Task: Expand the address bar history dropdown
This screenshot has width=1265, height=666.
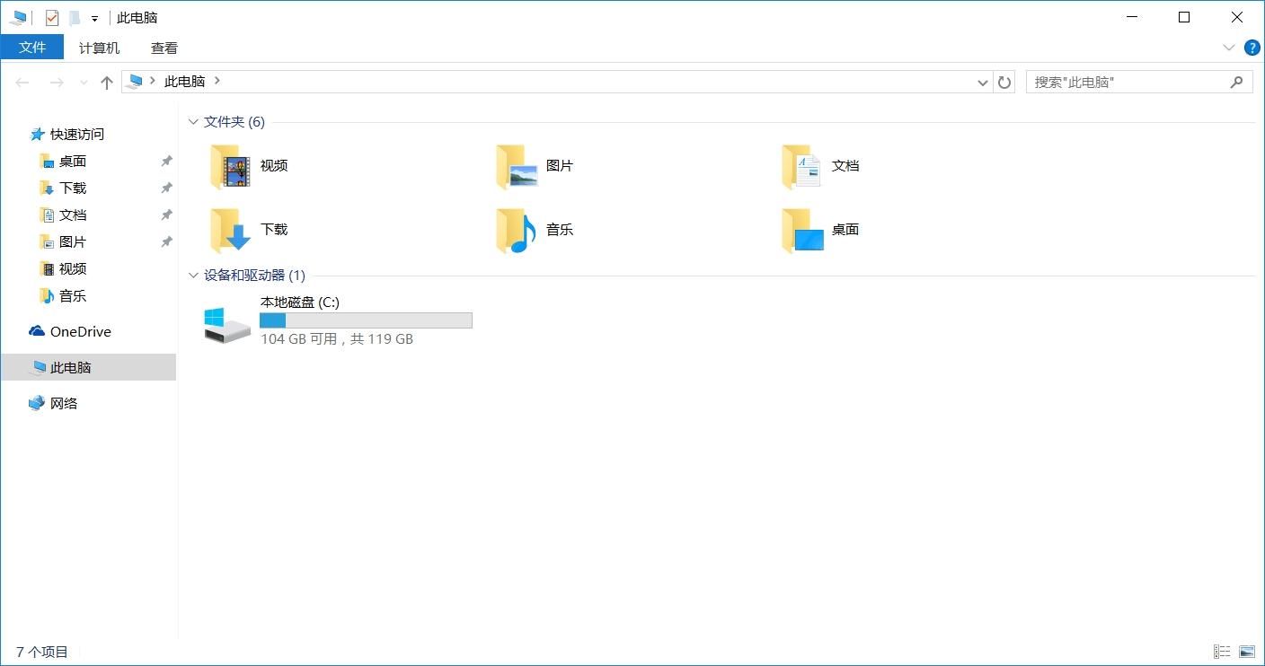Action: pyautogui.click(x=982, y=82)
